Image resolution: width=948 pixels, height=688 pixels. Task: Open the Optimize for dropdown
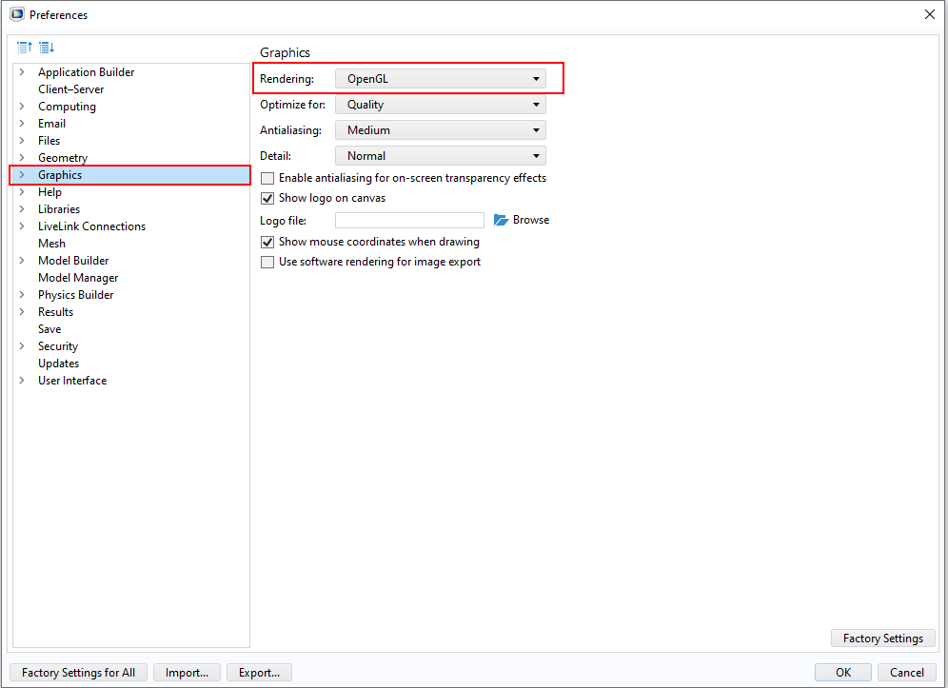point(440,105)
